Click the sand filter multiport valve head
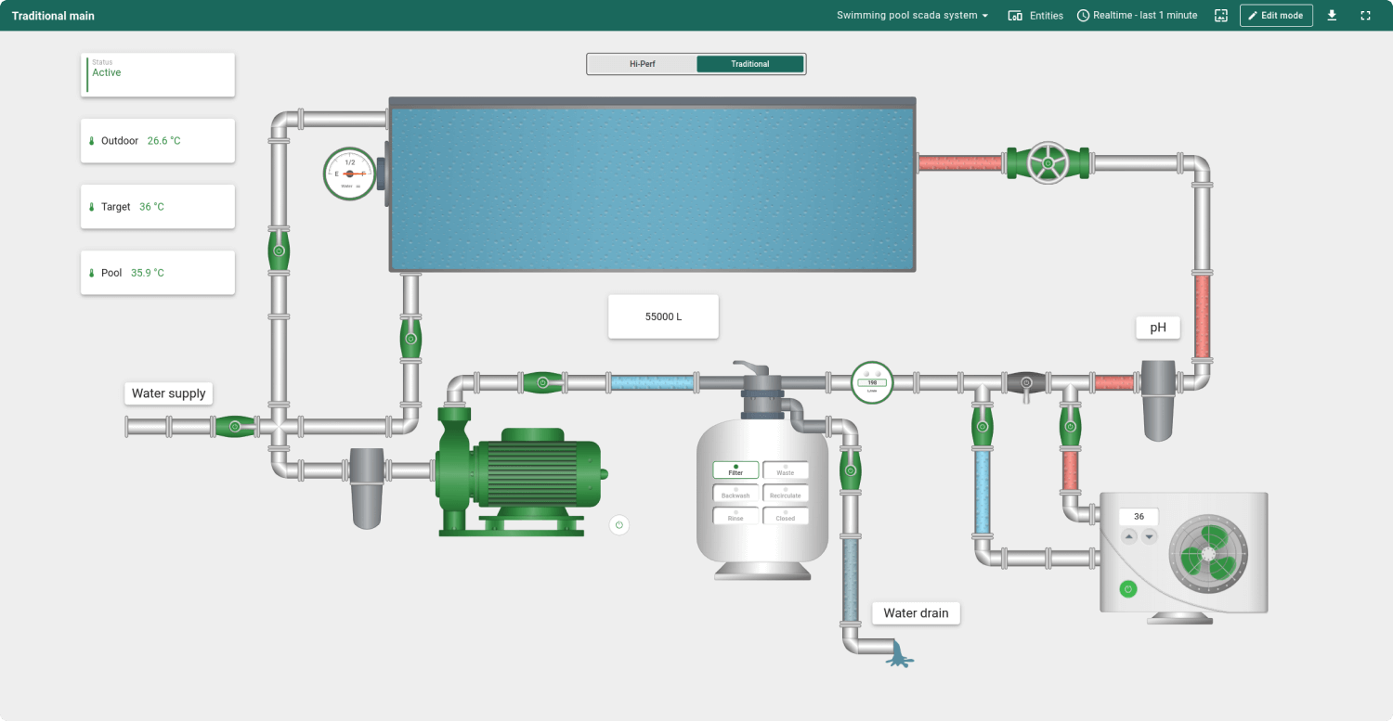Image resolution: width=1393 pixels, height=721 pixels. 762,390
